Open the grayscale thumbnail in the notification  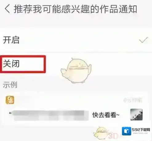pyautogui.click(x=136, y=115)
